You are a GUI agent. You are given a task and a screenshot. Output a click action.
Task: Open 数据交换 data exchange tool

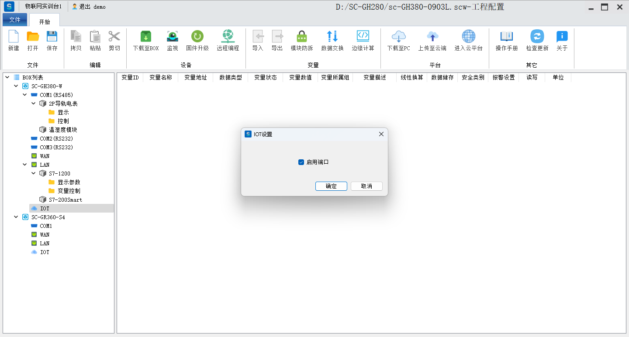[x=332, y=37]
